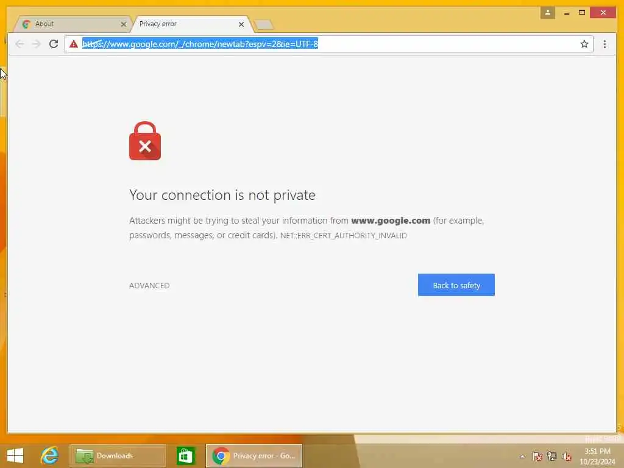Screen dimensions: 624x468
Task: Click the back navigation arrow
Action: 19,44
